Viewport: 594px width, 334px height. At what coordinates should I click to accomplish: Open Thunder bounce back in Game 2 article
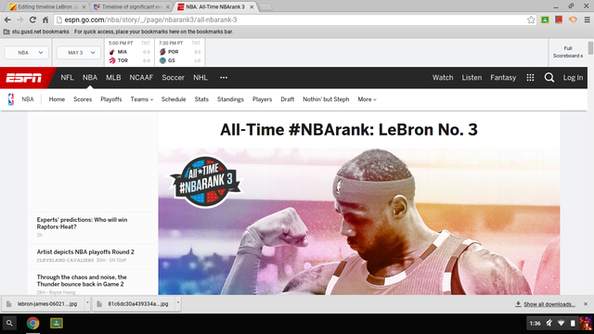(82, 280)
